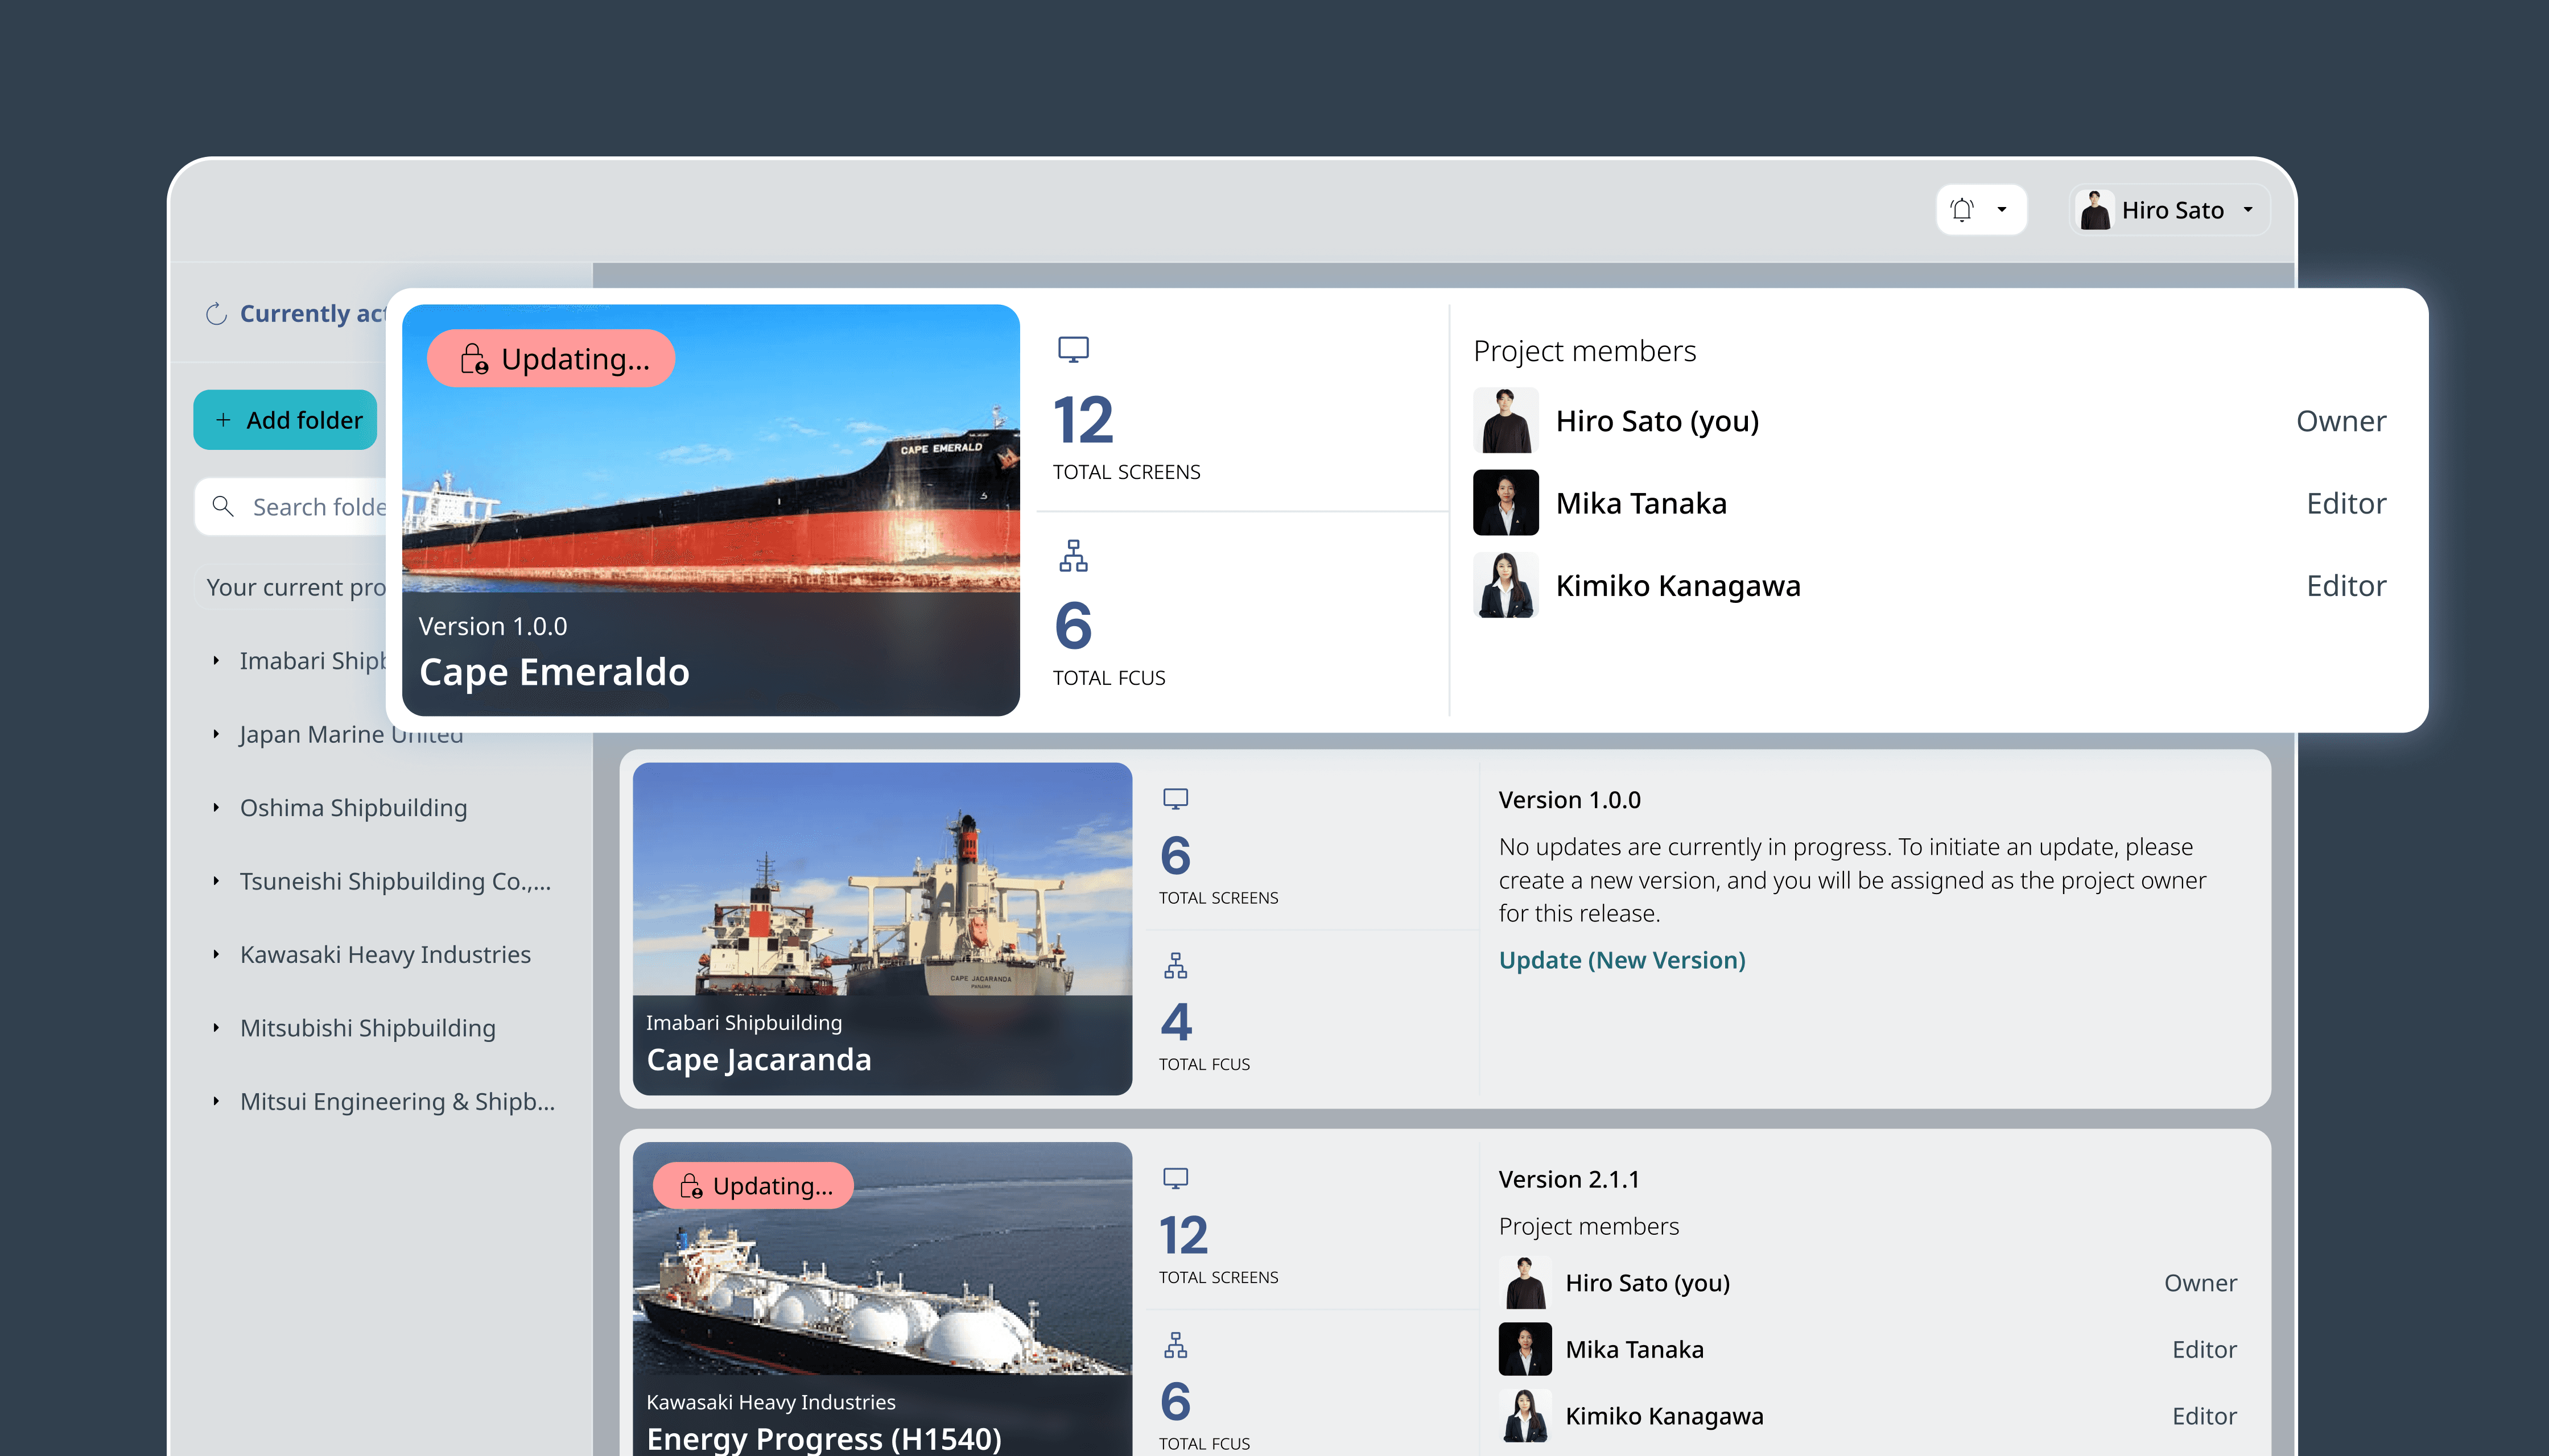
Task: Click the refresh icon beside Currently active
Action: pos(216,314)
